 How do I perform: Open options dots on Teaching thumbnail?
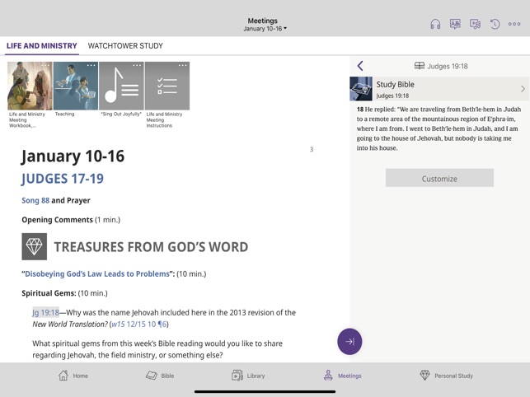pyautogui.click(x=91, y=65)
